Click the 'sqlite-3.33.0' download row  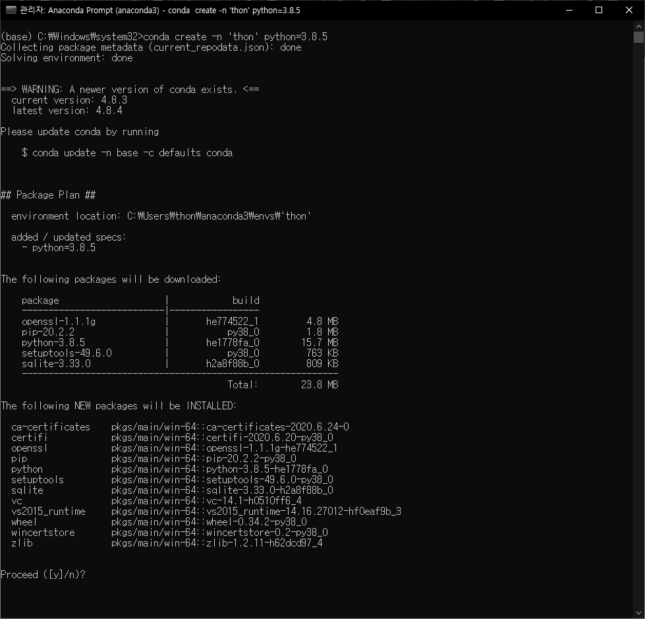(180, 364)
